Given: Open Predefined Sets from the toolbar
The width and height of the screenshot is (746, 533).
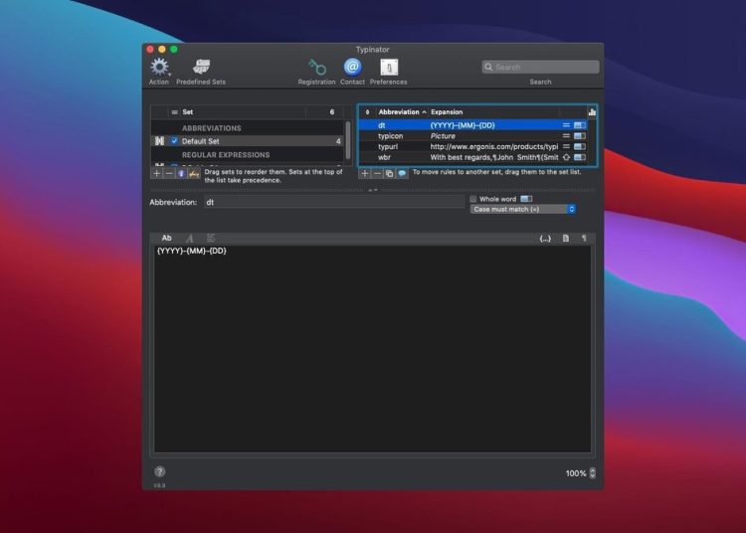Looking at the screenshot, I should 201,67.
